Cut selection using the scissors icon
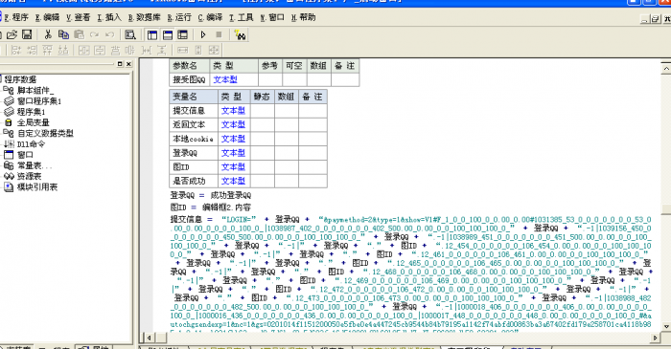This screenshot has width=671, height=349. 48,35
